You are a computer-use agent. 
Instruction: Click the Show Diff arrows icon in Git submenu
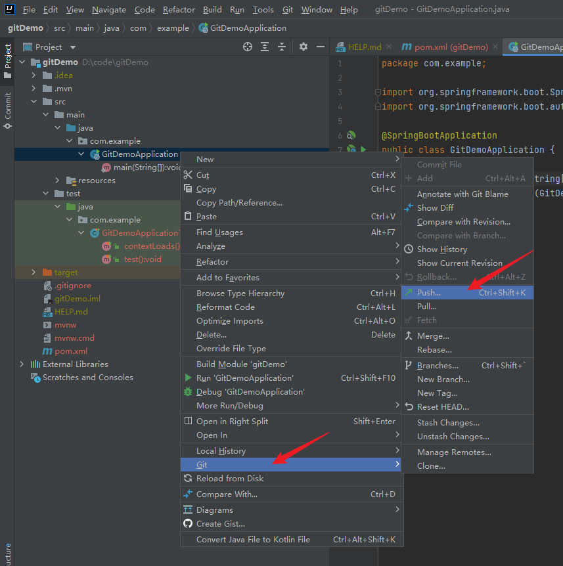[x=409, y=207]
